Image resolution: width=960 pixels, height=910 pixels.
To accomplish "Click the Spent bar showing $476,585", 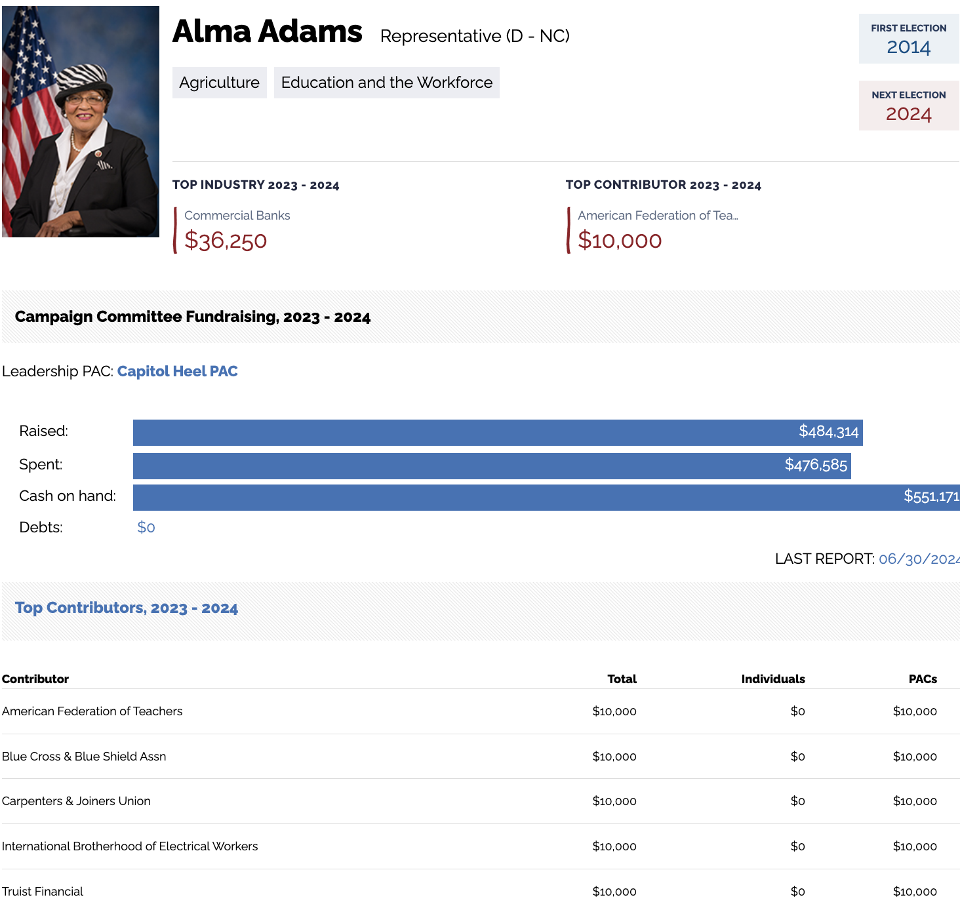I will point(492,466).
